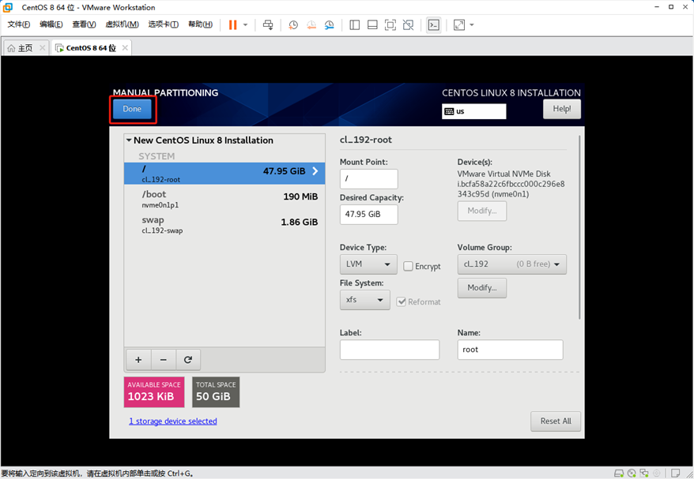
Task: Click Modify button under Volume Group
Action: [482, 288]
